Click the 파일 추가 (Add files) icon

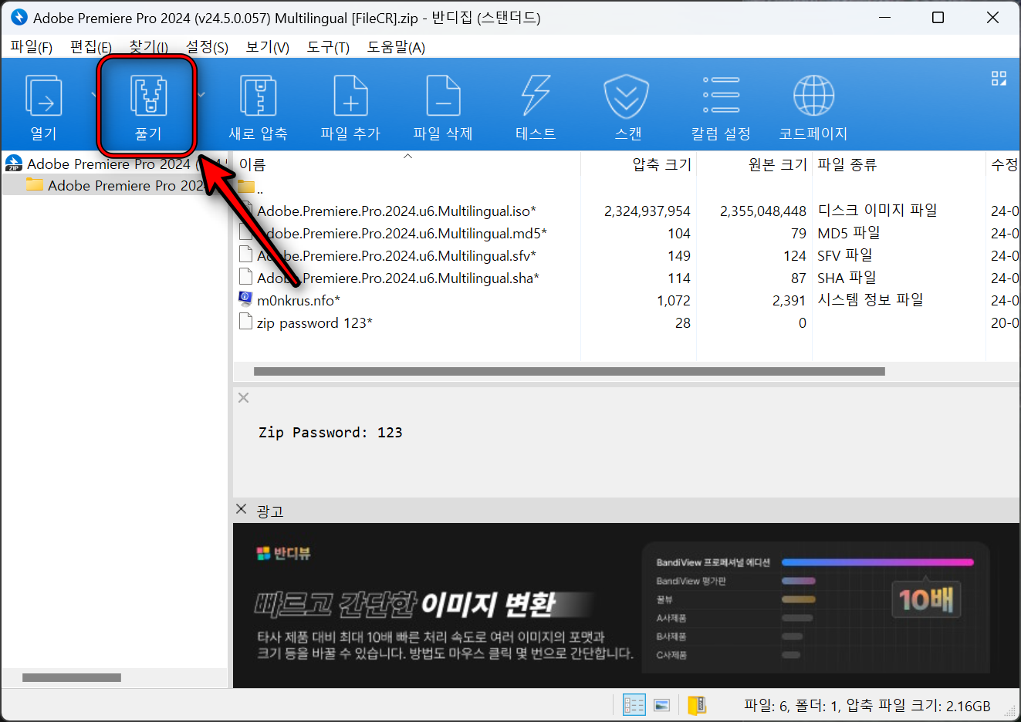(x=350, y=95)
